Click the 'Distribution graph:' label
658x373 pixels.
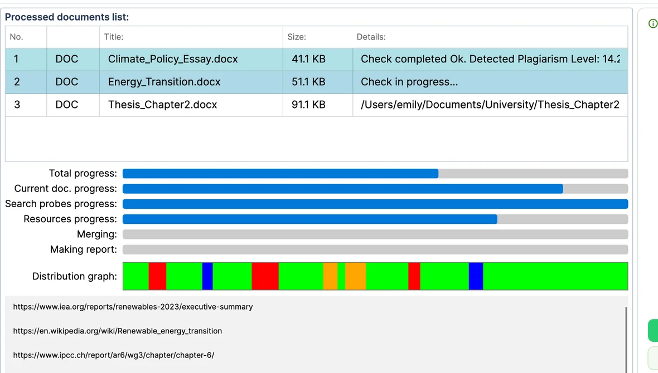tap(75, 277)
